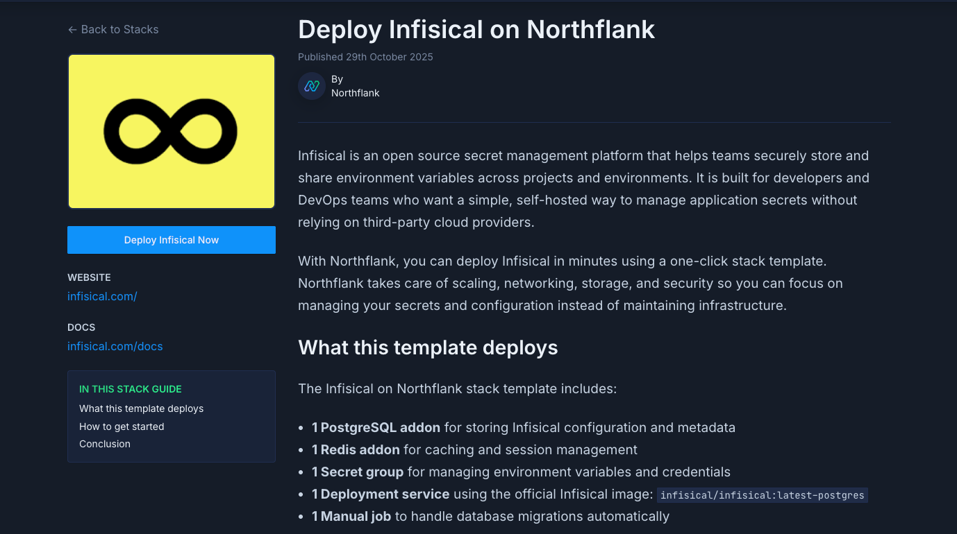Visit the infisical.com/docs documentation link
957x534 pixels.
tap(115, 346)
